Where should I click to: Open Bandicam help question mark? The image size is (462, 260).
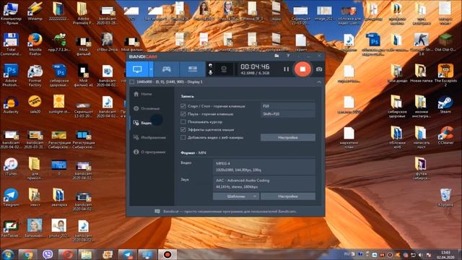(288, 56)
